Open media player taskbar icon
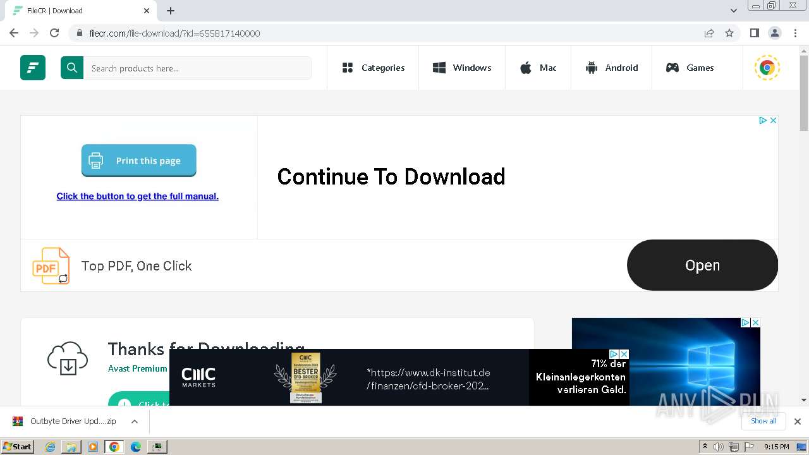The image size is (809, 455). [93, 447]
